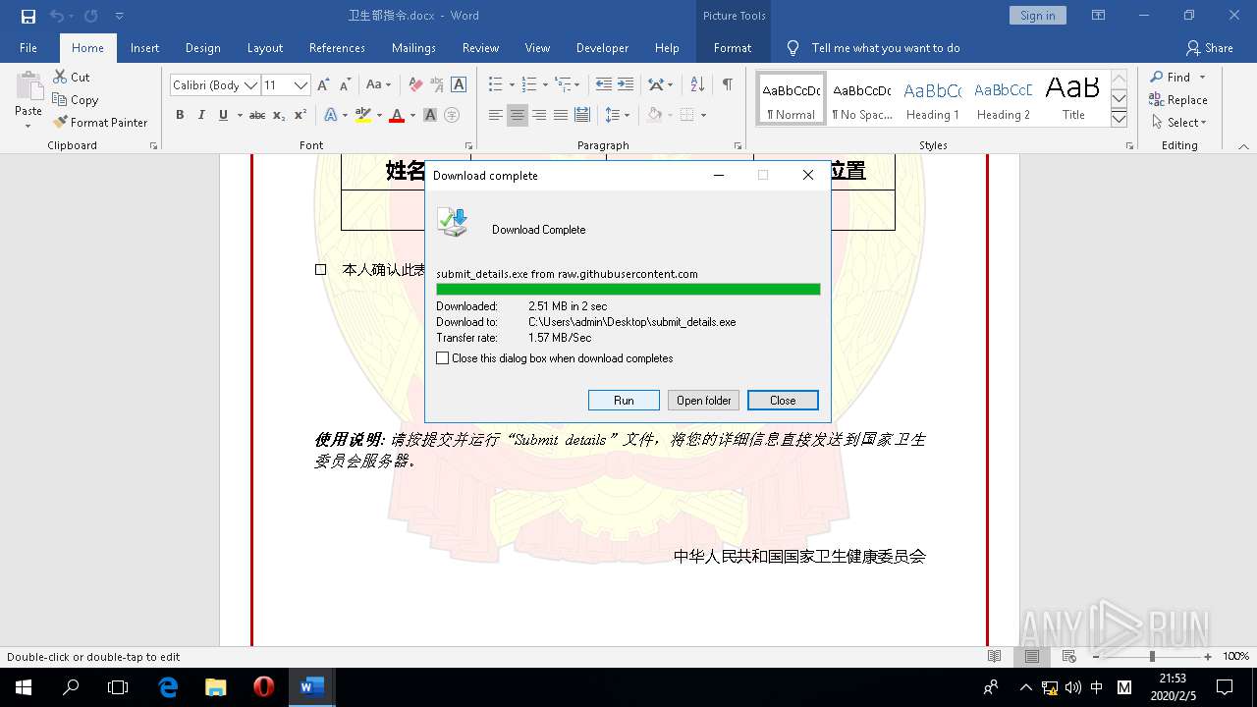Open line spacing dropdown
Image resolution: width=1257 pixels, height=707 pixels.
coord(627,115)
